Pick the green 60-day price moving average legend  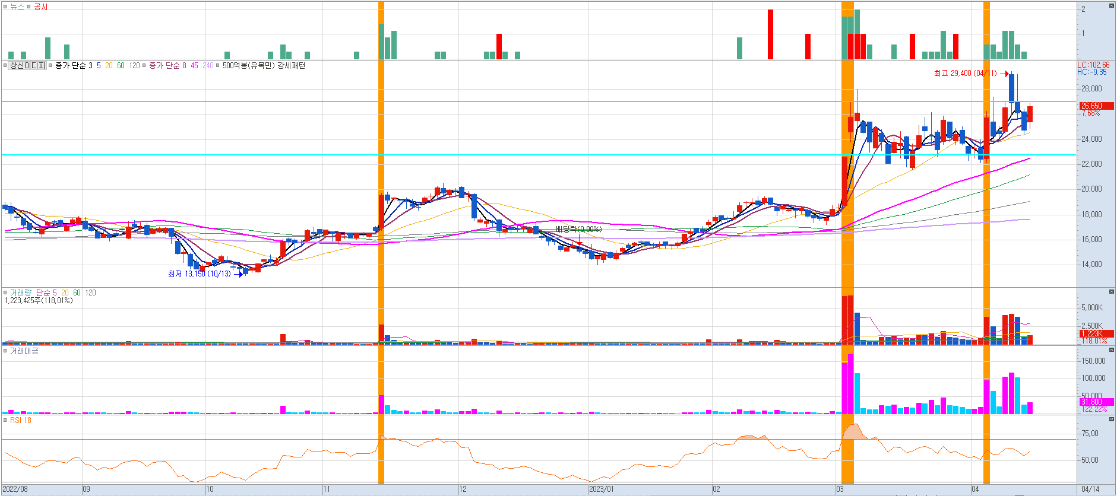coord(121,65)
